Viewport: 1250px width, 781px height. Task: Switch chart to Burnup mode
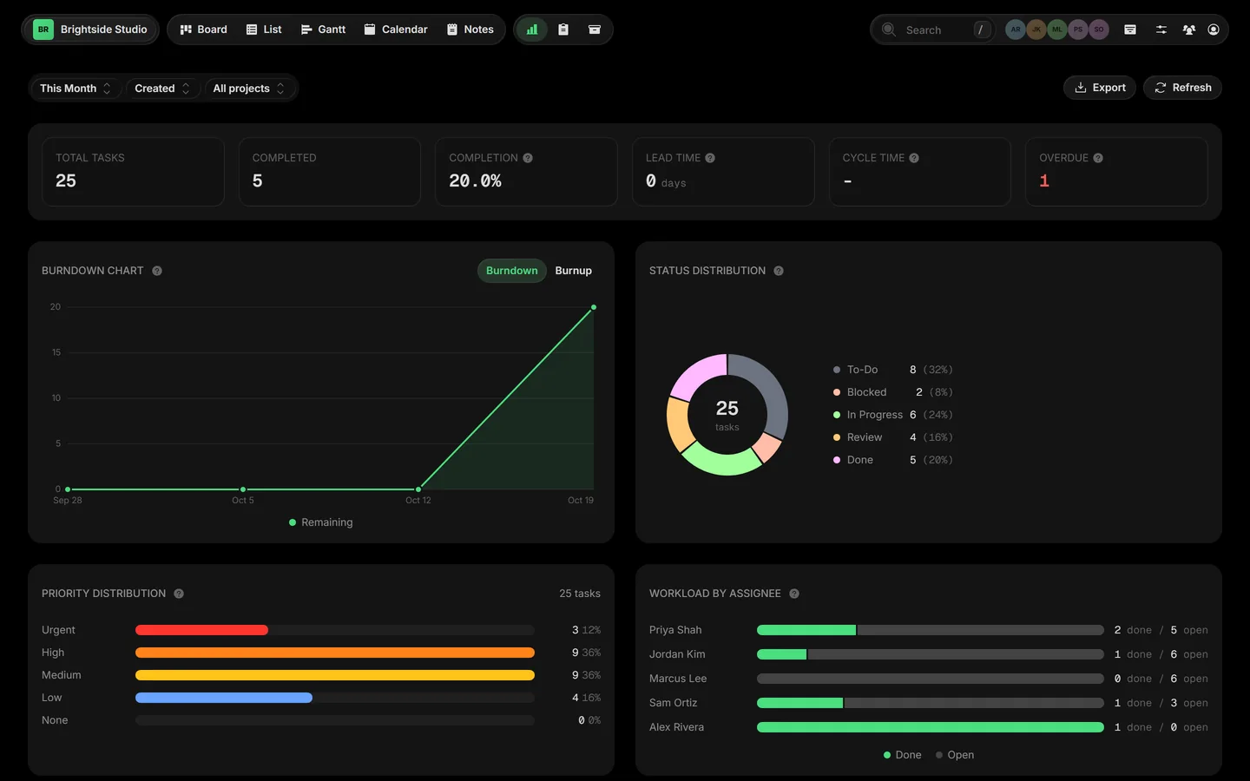pos(574,271)
